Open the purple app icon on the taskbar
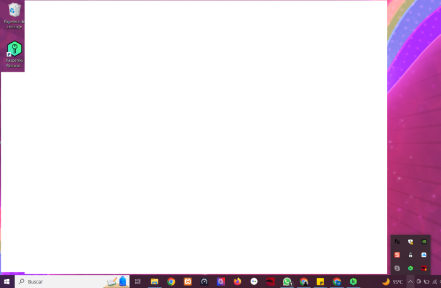441x288 pixels. (220, 281)
